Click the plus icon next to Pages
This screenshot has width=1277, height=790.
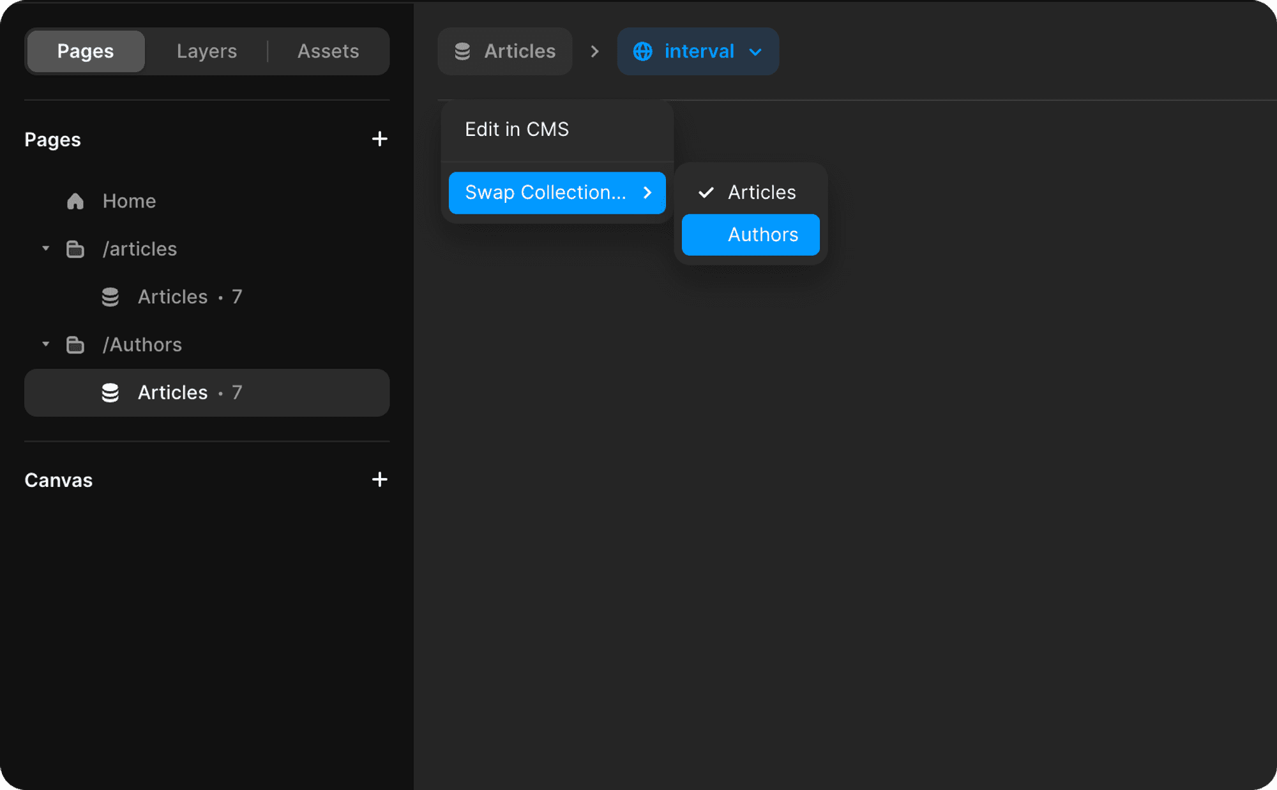379,139
